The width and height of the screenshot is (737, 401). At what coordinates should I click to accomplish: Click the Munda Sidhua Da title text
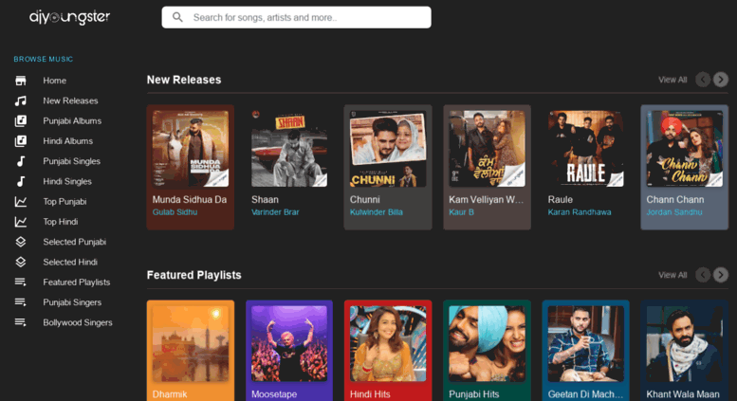point(190,200)
